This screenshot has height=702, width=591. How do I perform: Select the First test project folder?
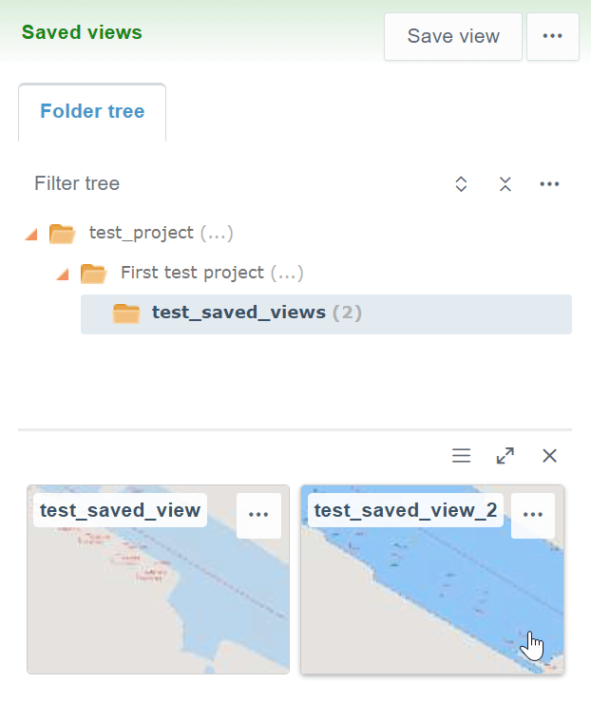[x=192, y=273]
